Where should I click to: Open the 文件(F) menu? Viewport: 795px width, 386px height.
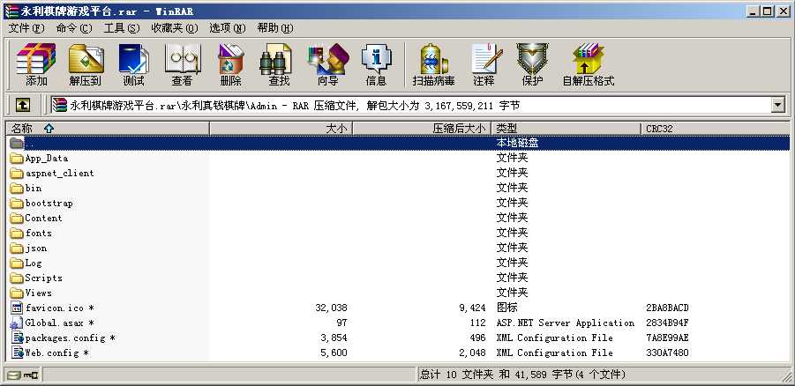click(26, 28)
